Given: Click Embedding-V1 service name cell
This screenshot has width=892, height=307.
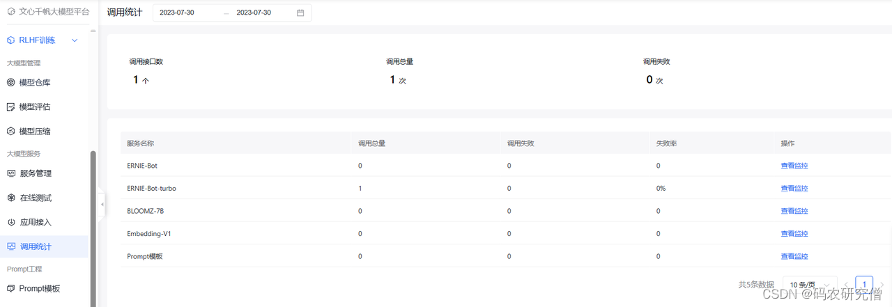Looking at the screenshot, I should [x=148, y=234].
